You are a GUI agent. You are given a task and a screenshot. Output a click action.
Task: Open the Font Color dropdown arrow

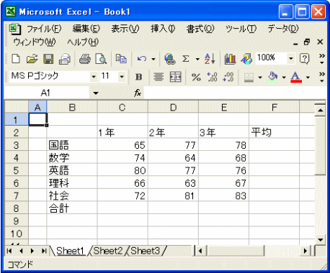[x=308, y=78]
